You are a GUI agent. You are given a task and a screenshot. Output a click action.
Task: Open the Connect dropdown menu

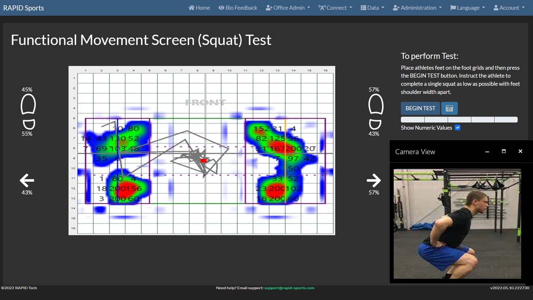coord(335,8)
